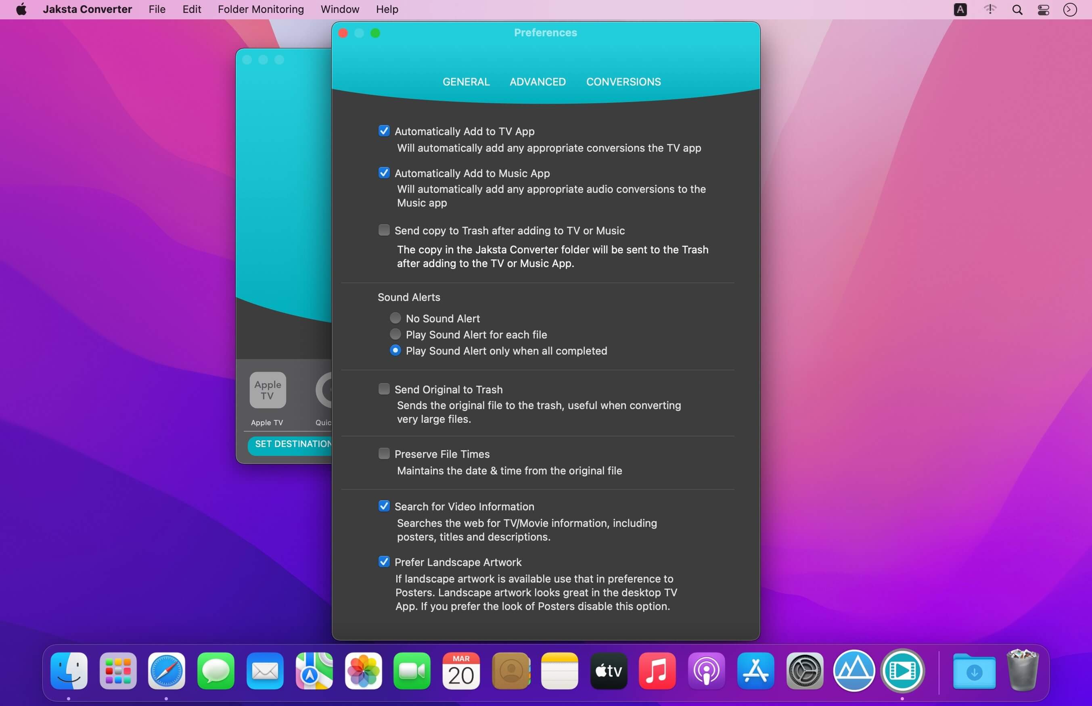
Task: Open Control Center in menu bar
Action: click(1044, 10)
